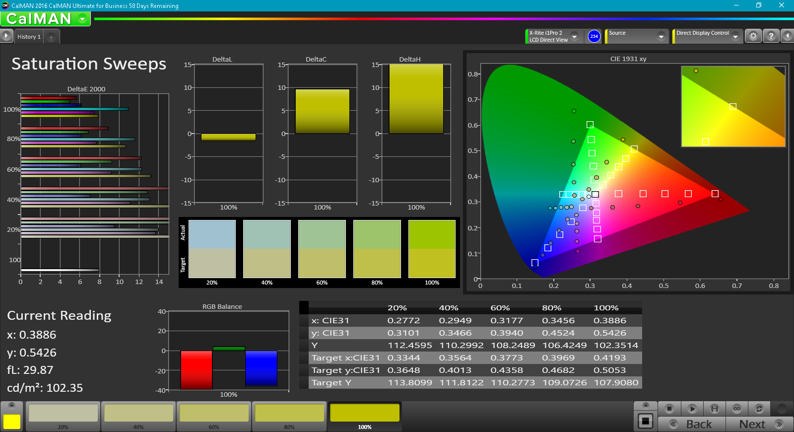
Task: Open the X-Rite i1Pro 2 meter dropdown
Action: coord(574,37)
